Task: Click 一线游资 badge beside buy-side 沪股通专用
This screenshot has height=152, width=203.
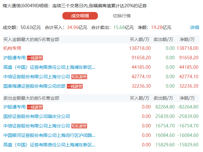Action: click(x=35, y=58)
